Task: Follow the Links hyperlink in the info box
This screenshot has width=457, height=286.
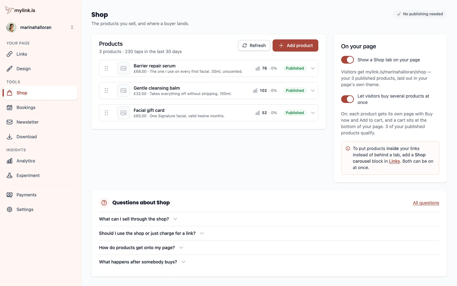Action: pyautogui.click(x=394, y=161)
